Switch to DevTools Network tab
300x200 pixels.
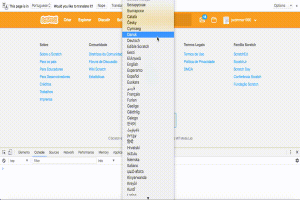pyautogui.click(x=68, y=152)
